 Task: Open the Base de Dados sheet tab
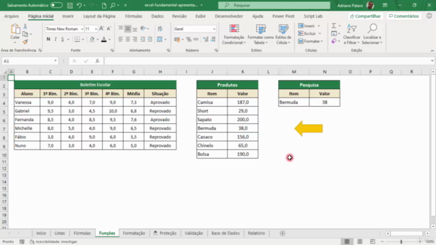click(x=225, y=233)
